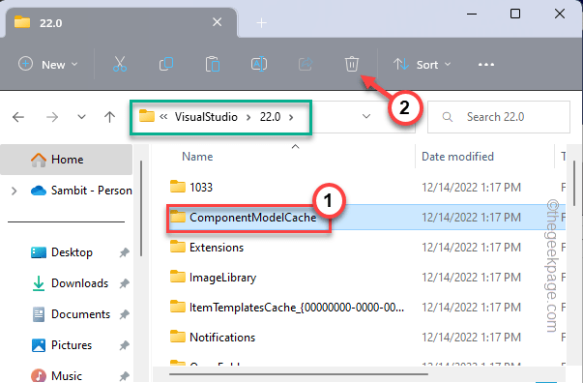Expand the address bar history dropdown

[366, 116]
